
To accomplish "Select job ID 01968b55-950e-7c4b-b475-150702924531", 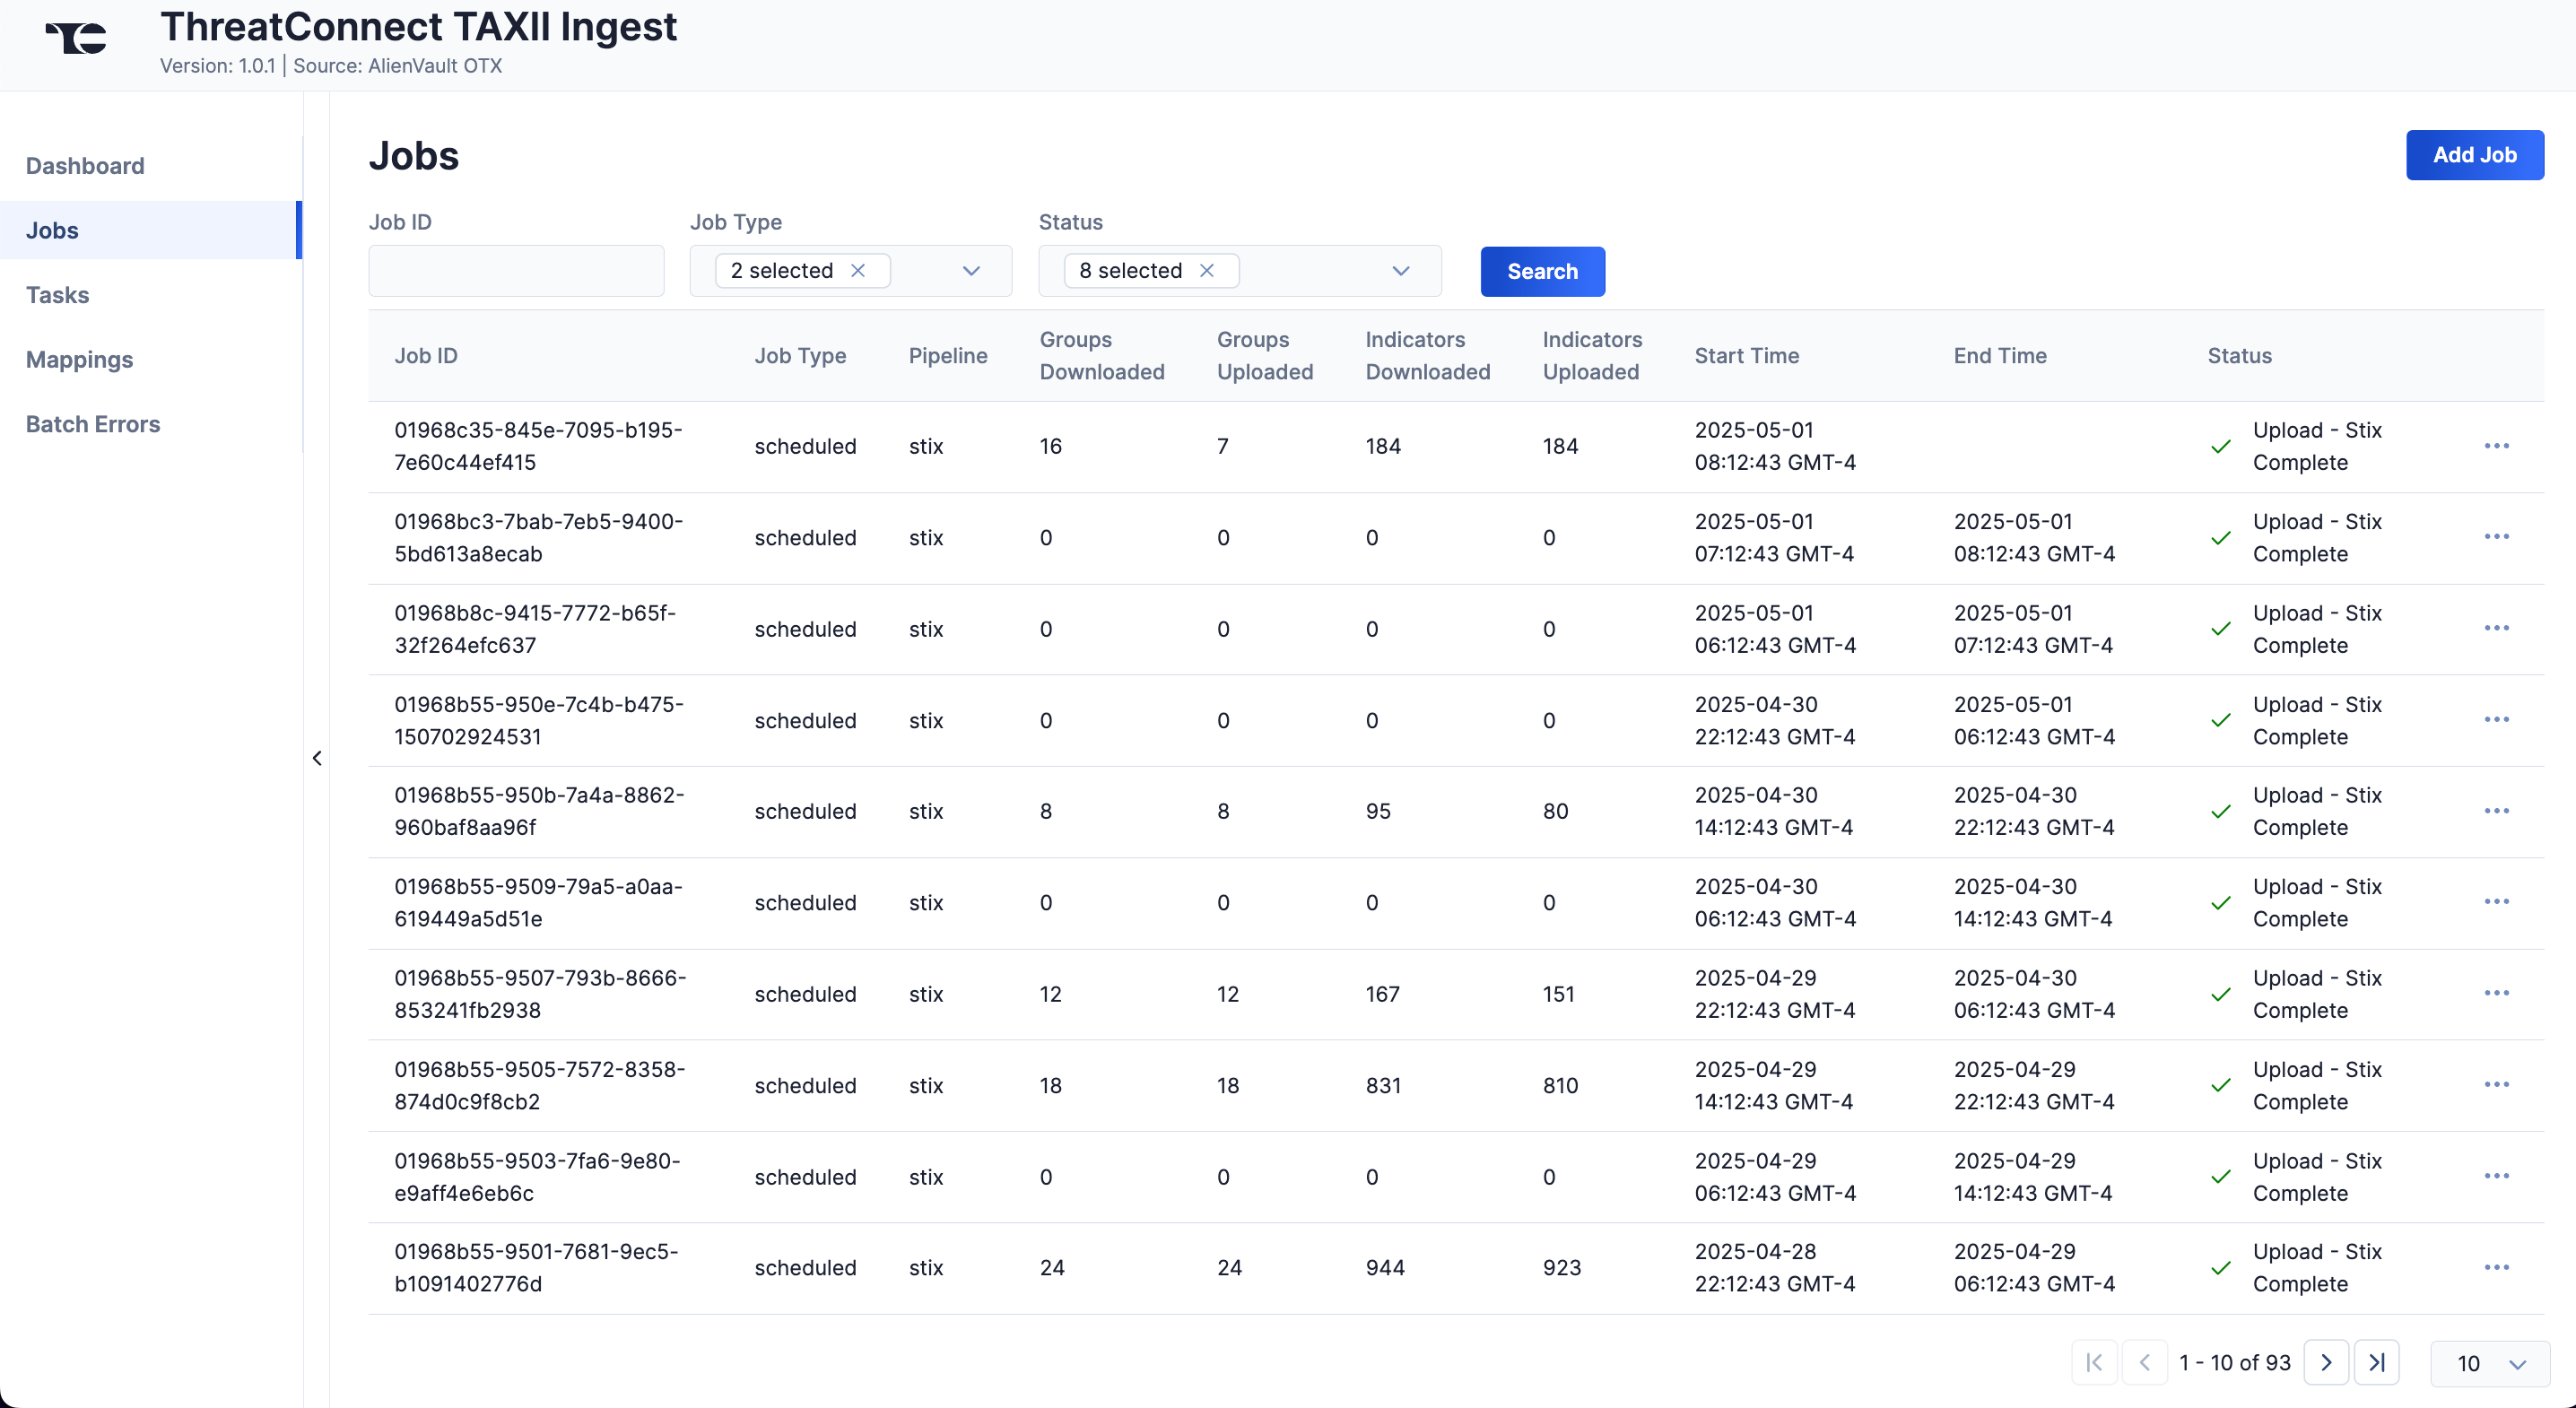I will click(539, 720).
